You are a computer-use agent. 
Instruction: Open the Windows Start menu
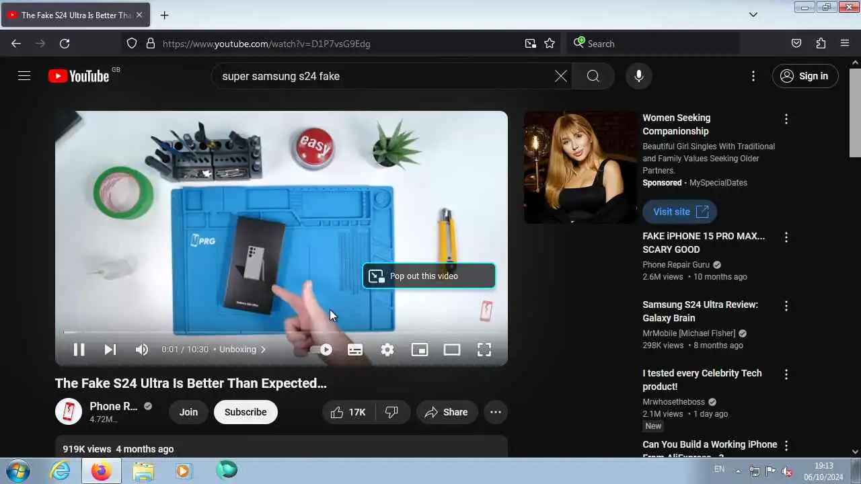17,471
